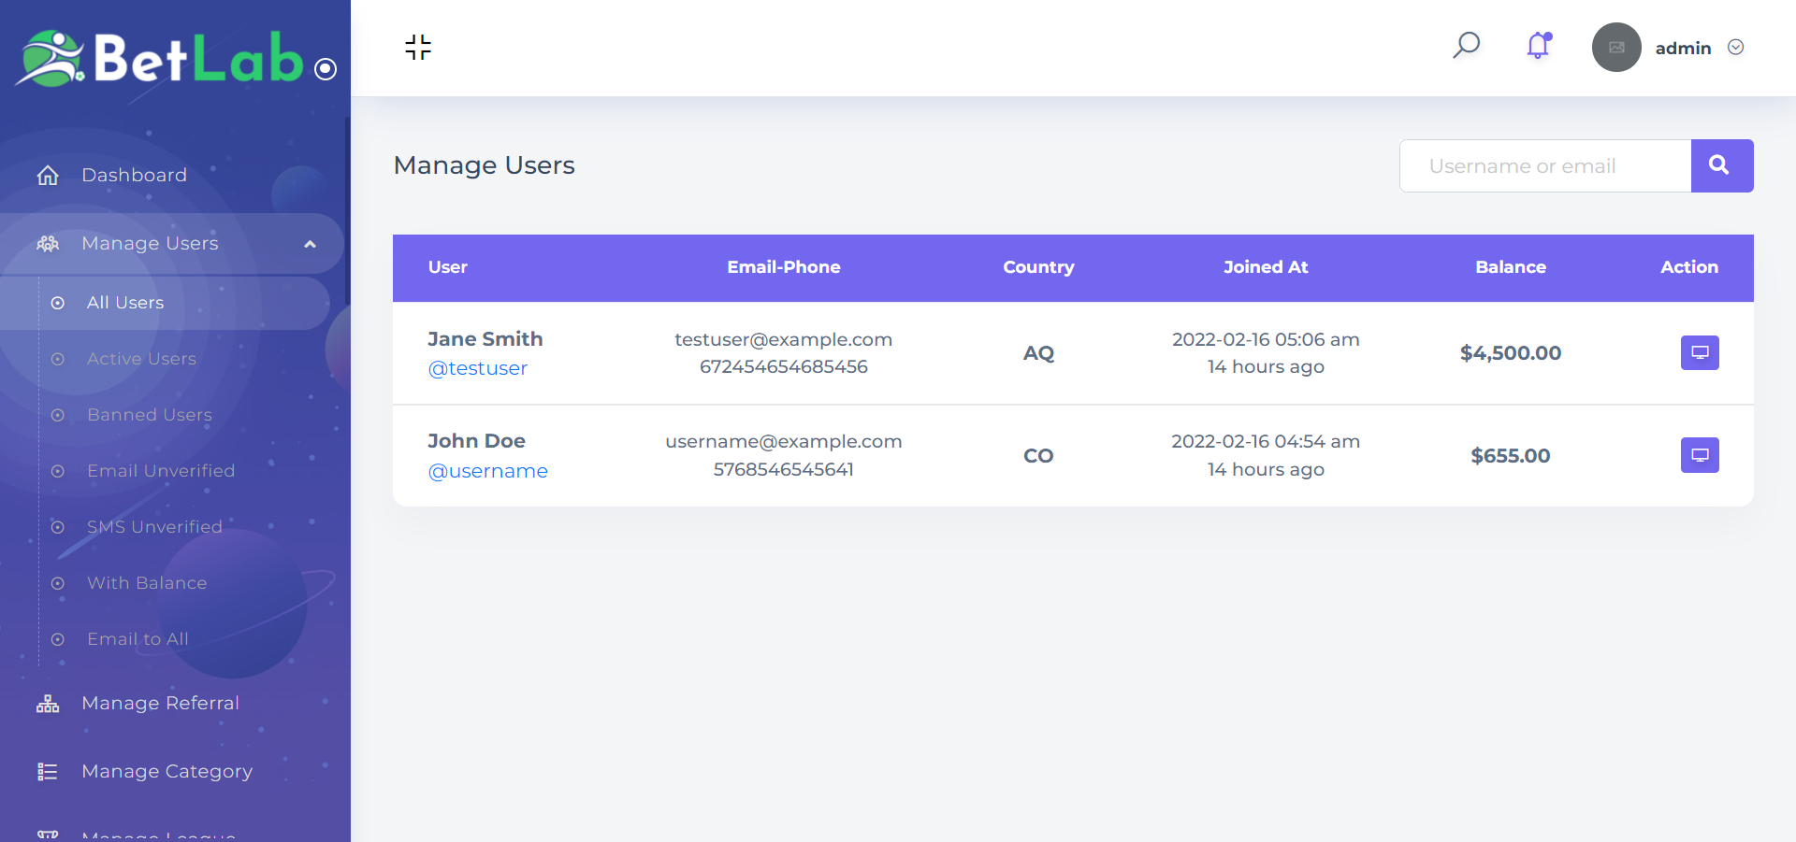Open the @testuser profile link
The image size is (1796, 842).
tap(477, 368)
